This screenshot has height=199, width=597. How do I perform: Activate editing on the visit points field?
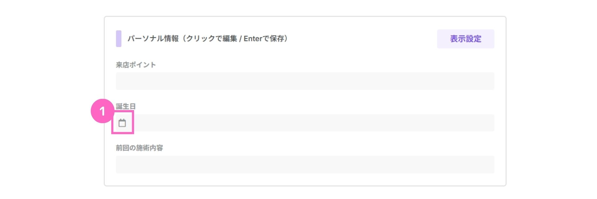tap(305, 81)
